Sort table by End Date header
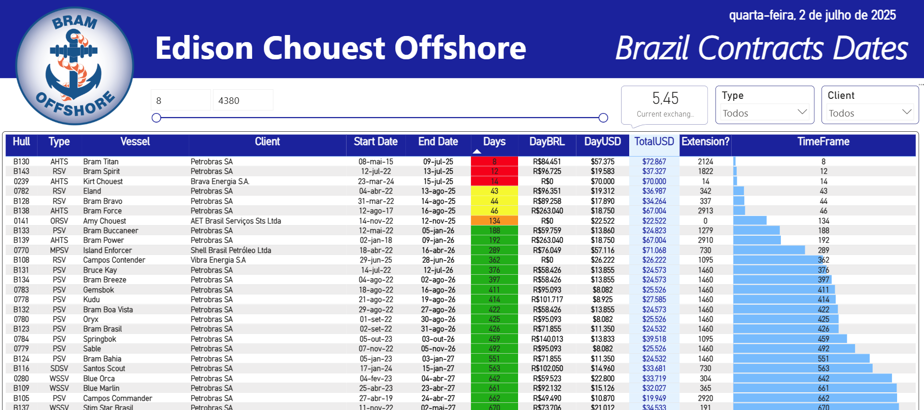Image resolution: width=924 pixels, height=410 pixels. coord(438,142)
